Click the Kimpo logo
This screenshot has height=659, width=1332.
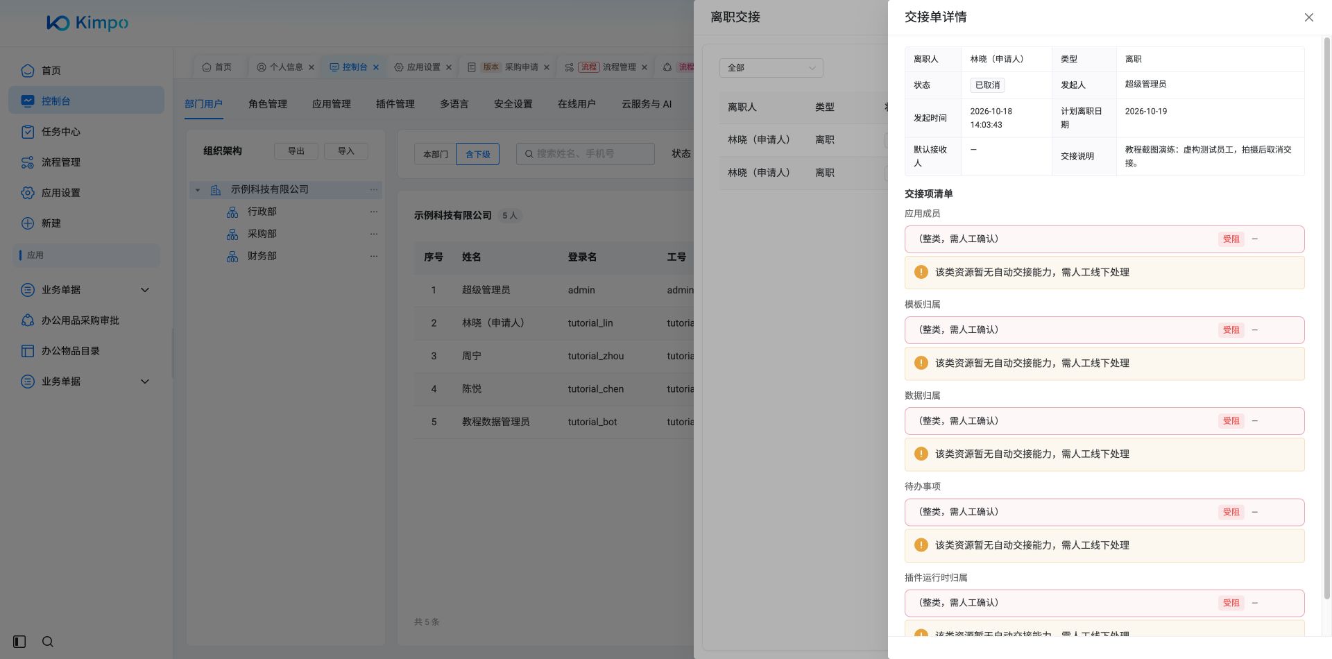(x=87, y=23)
